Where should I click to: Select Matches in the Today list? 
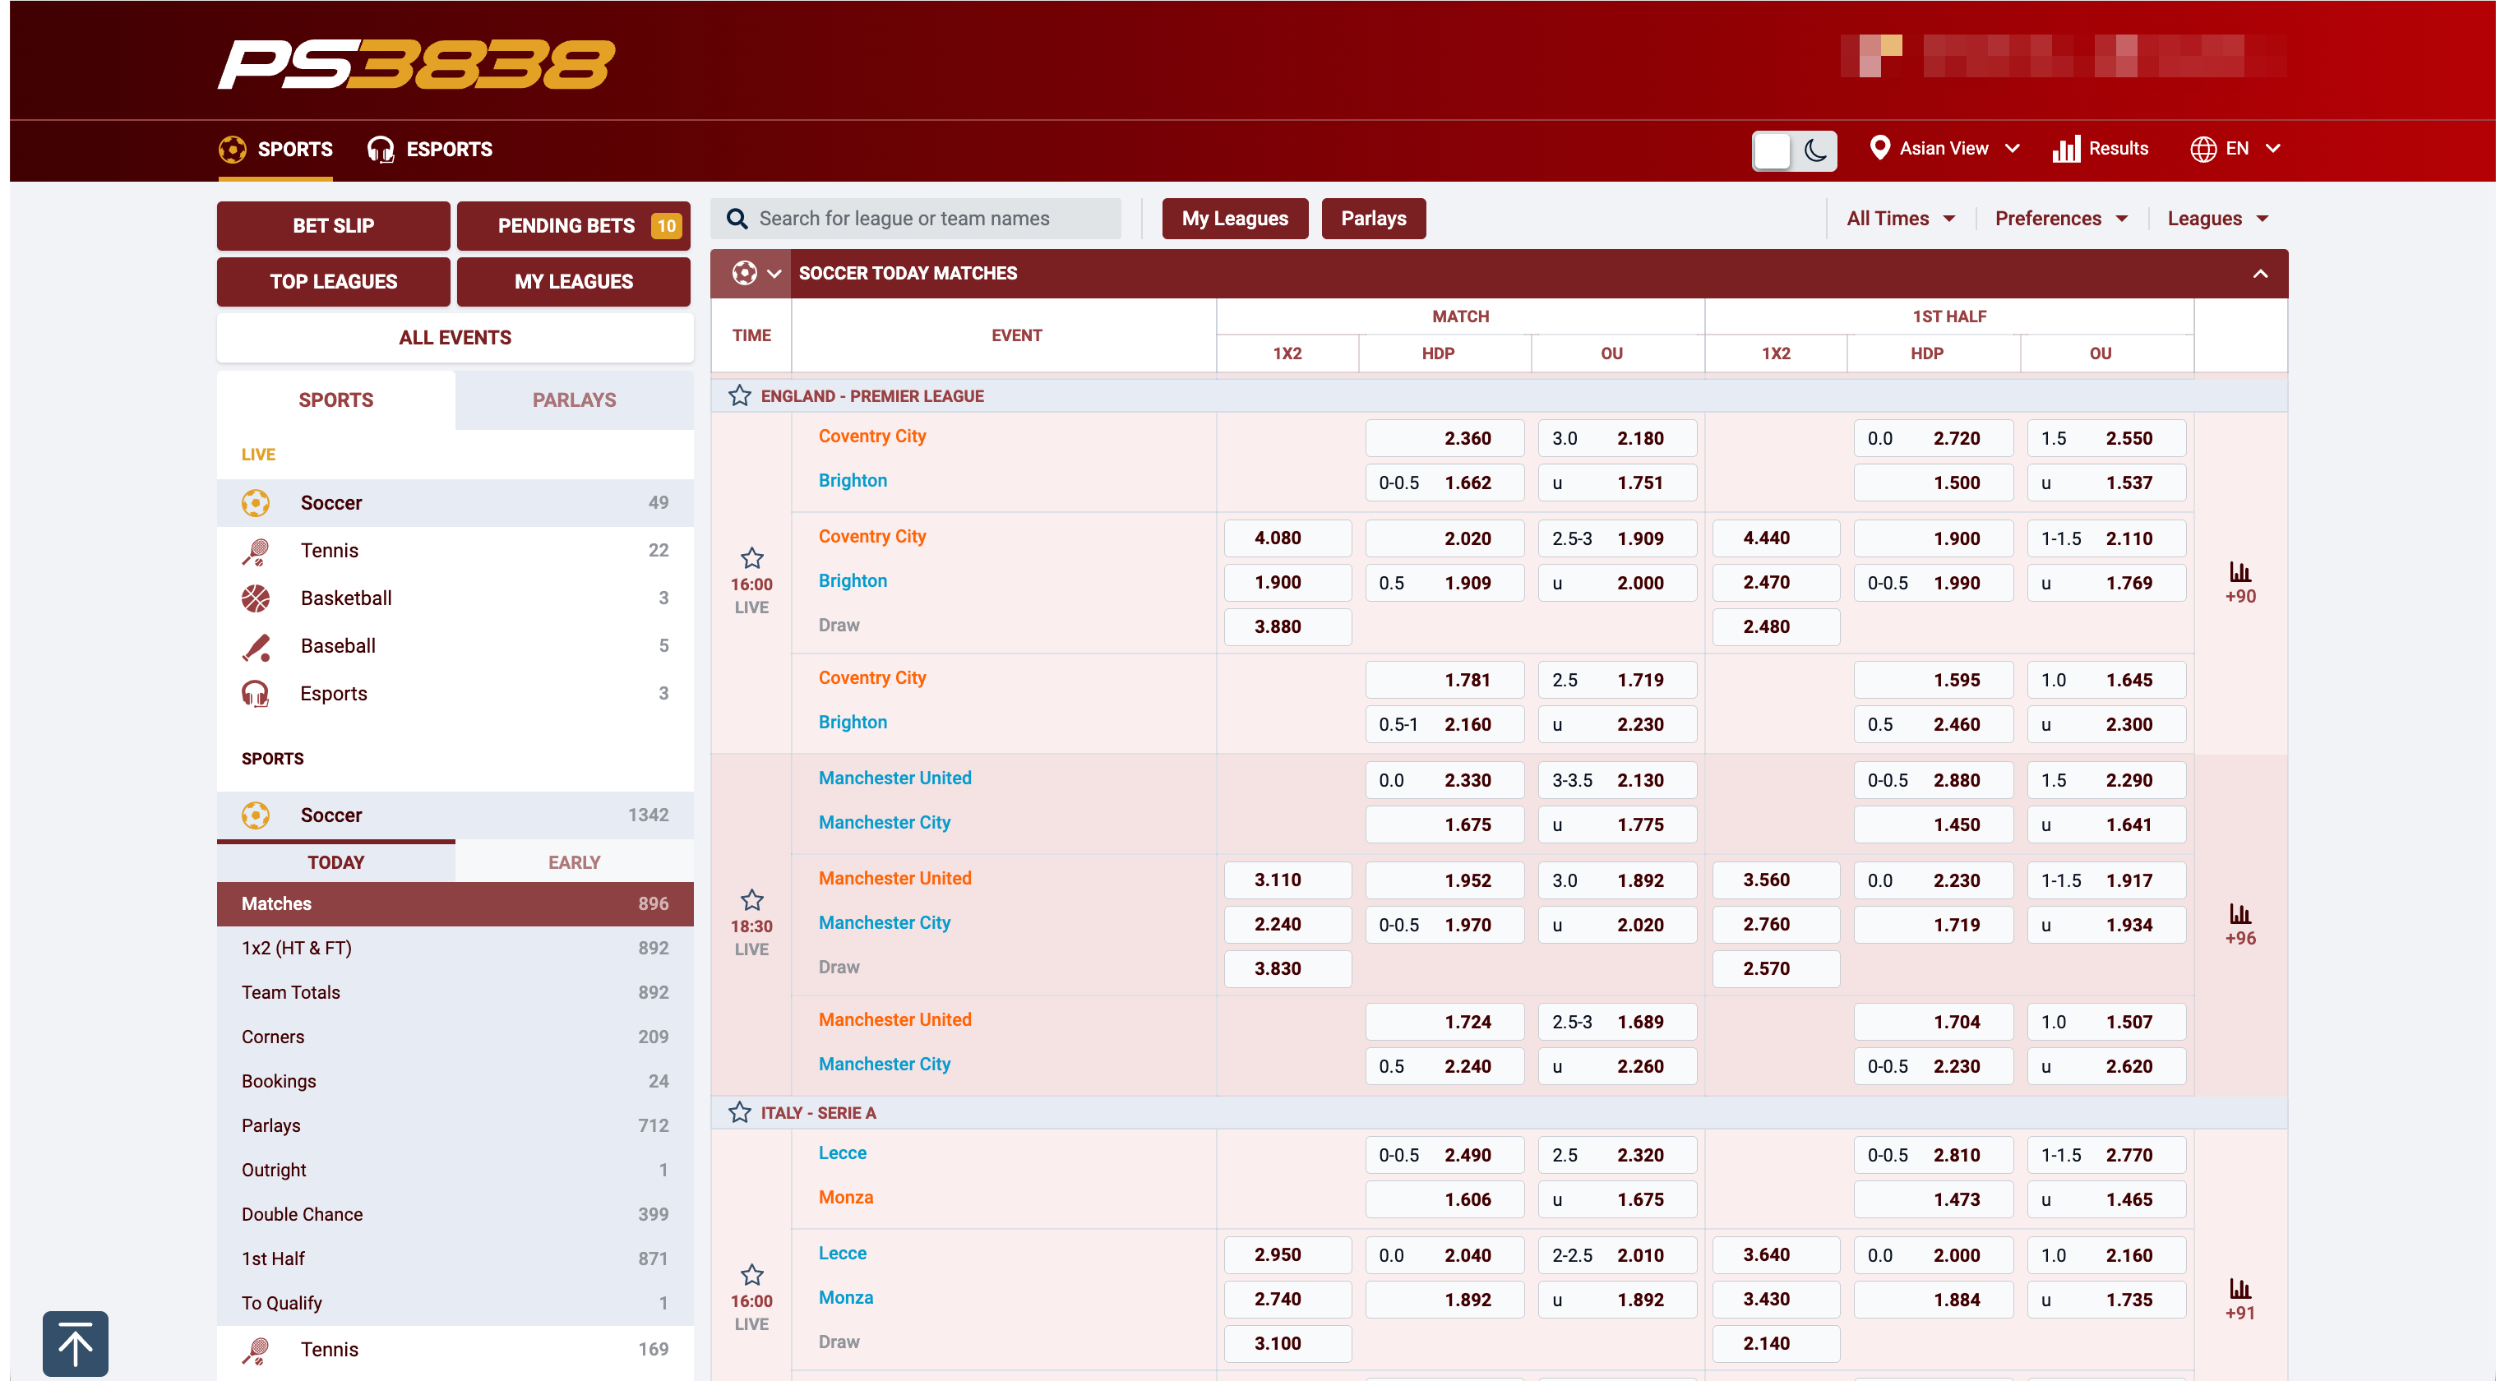455,904
